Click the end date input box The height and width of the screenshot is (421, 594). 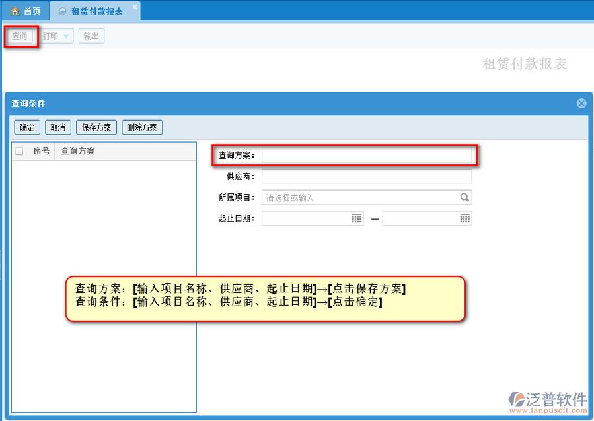pos(427,218)
